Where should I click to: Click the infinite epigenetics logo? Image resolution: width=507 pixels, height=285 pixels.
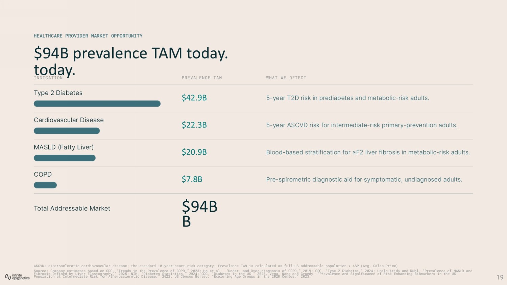[17, 277]
